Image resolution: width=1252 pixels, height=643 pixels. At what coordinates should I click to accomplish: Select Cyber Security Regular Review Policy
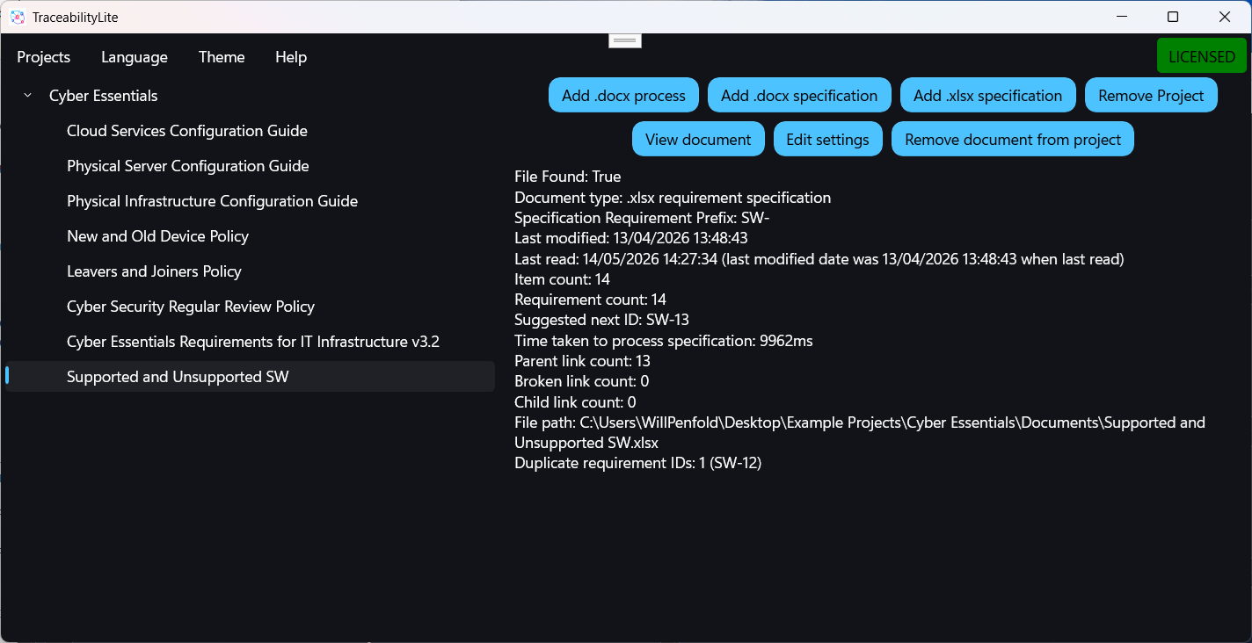click(x=191, y=307)
